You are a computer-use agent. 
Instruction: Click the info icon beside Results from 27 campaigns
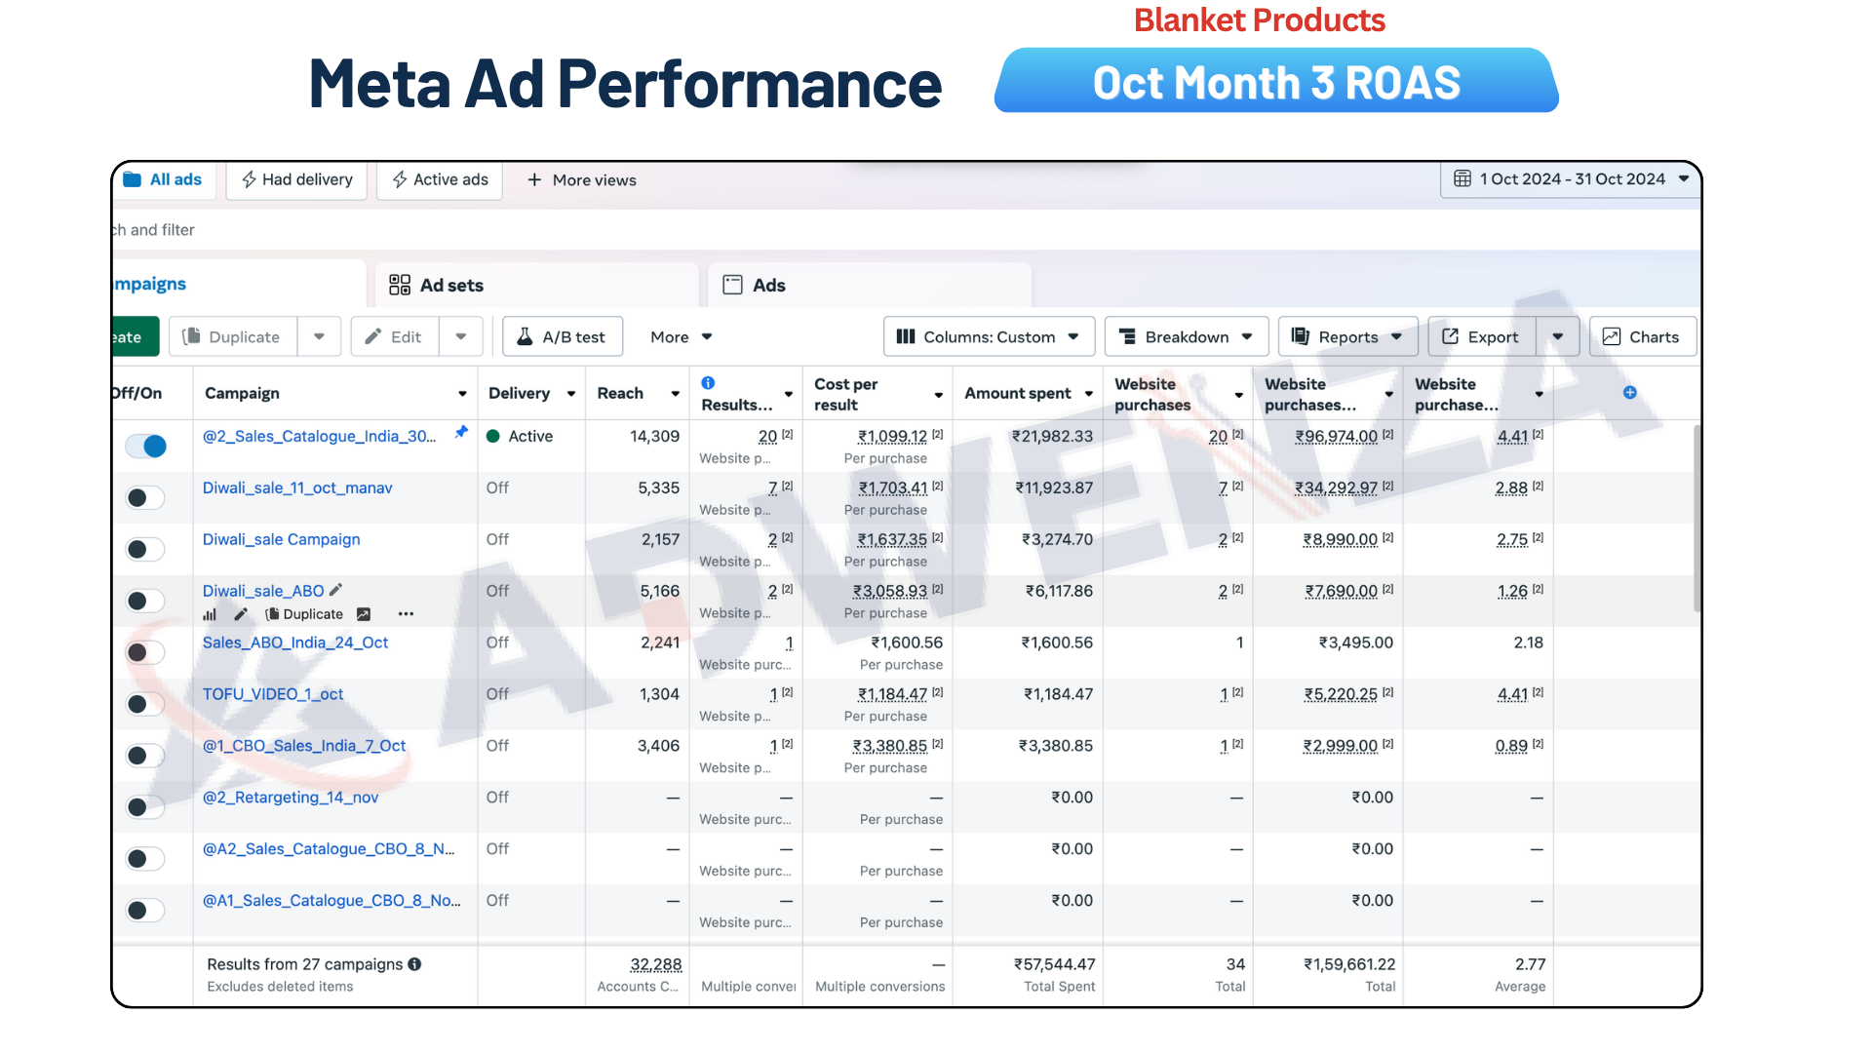pyautogui.click(x=414, y=964)
